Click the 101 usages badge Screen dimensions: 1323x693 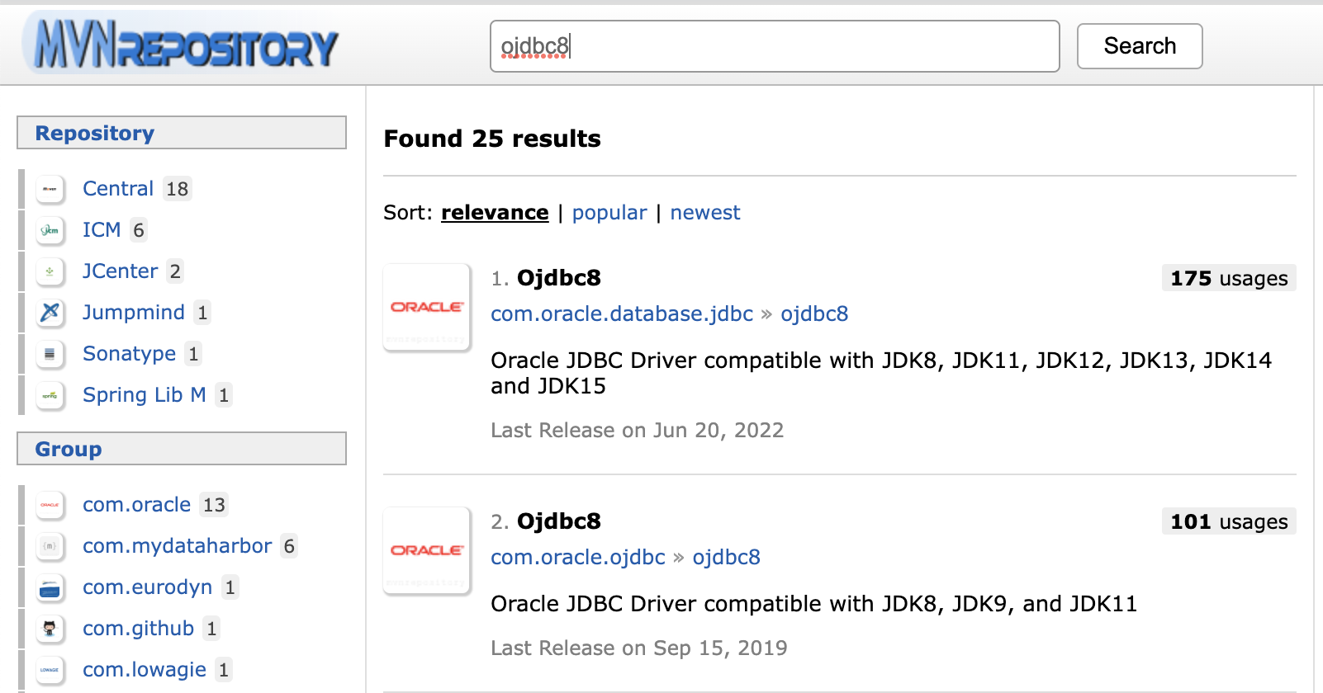point(1229,521)
